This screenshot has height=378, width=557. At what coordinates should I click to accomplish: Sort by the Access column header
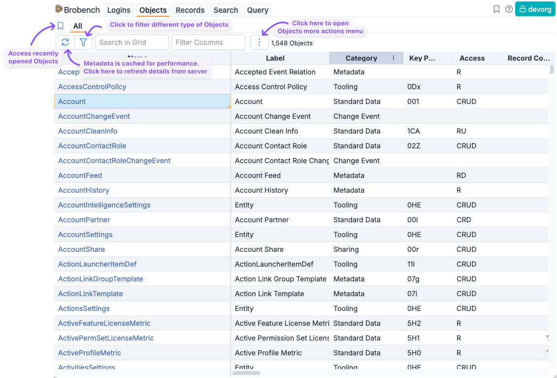472,58
